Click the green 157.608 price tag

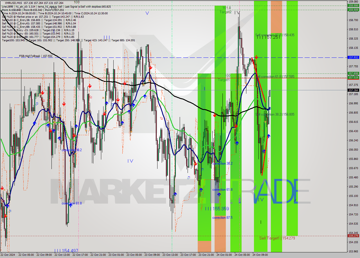coord(353,73)
